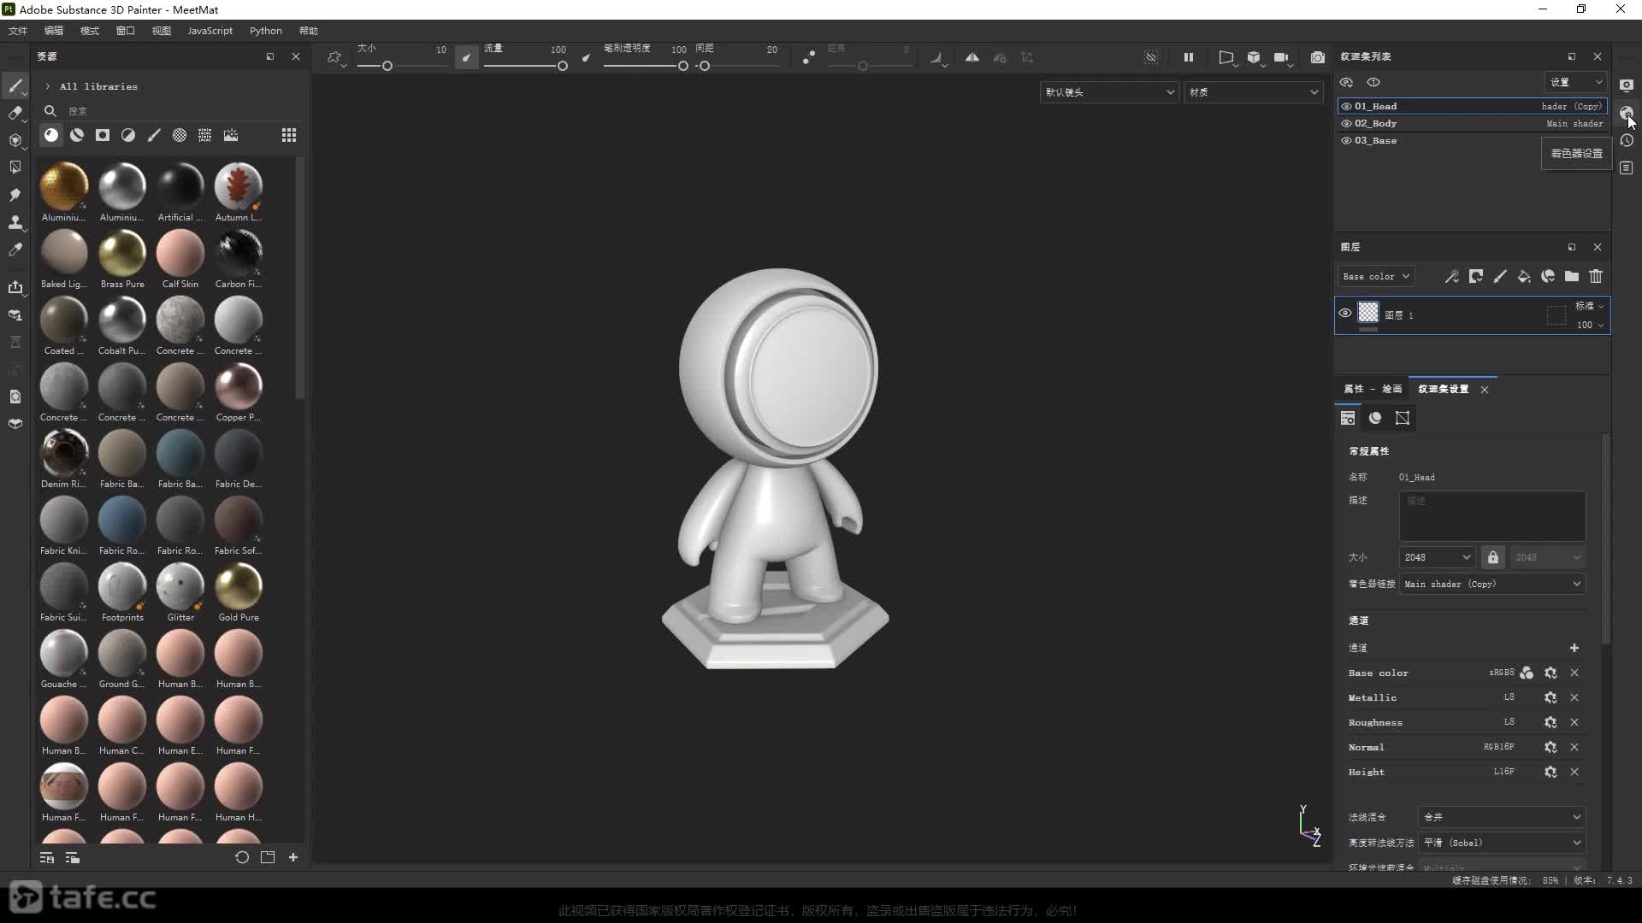
Task: Open the Python menu
Action: 265,31
